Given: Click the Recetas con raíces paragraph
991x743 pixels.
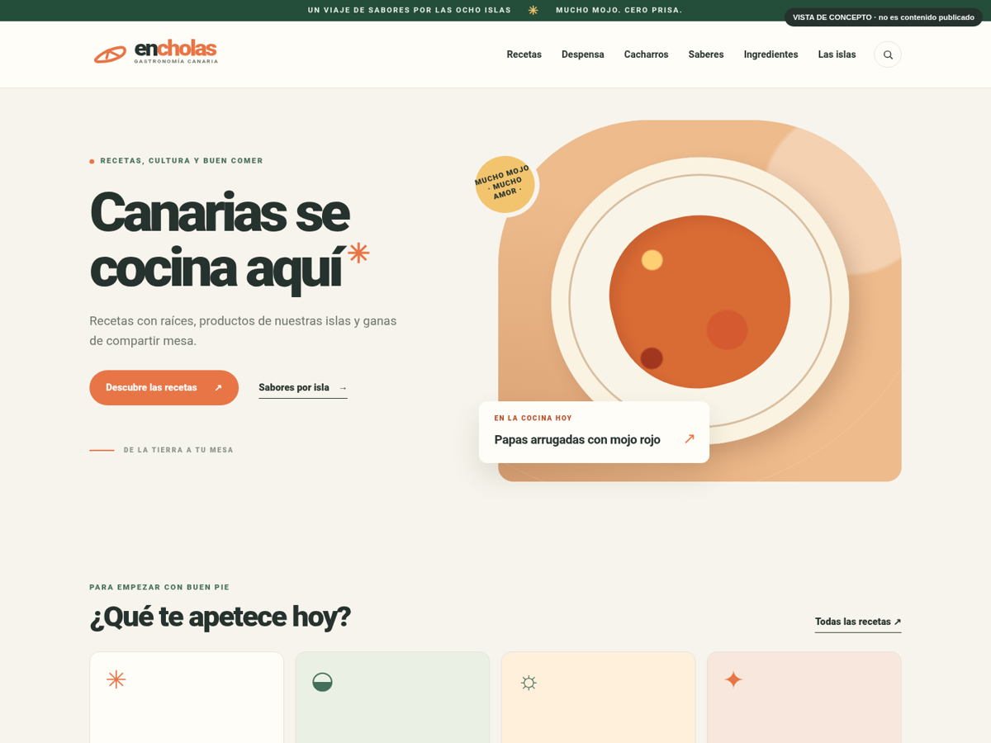Looking at the screenshot, I should 243,330.
